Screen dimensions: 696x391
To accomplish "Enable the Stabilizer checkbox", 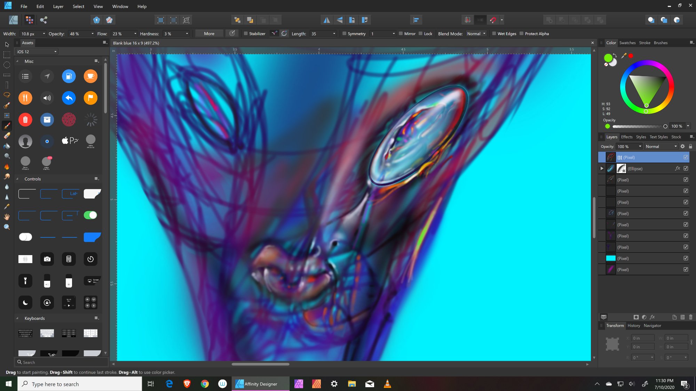I will (x=246, y=34).
